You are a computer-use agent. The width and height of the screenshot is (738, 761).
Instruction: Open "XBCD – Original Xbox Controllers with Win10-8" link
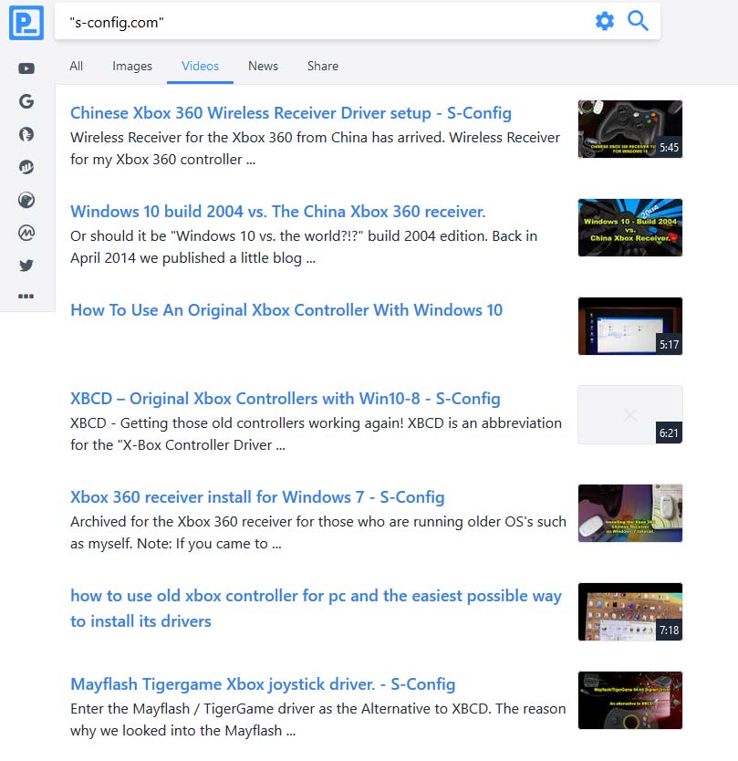pos(286,399)
